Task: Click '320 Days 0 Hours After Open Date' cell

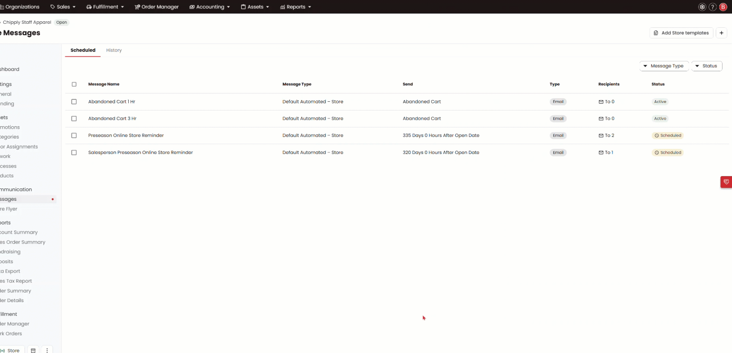Action: (441, 153)
